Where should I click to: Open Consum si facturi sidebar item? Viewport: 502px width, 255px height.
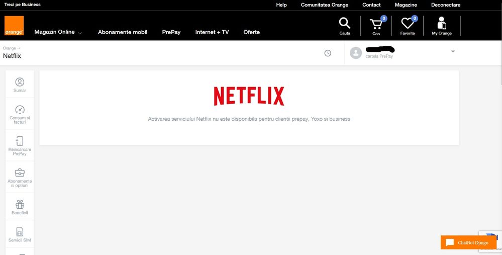click(x=20, y=114)
